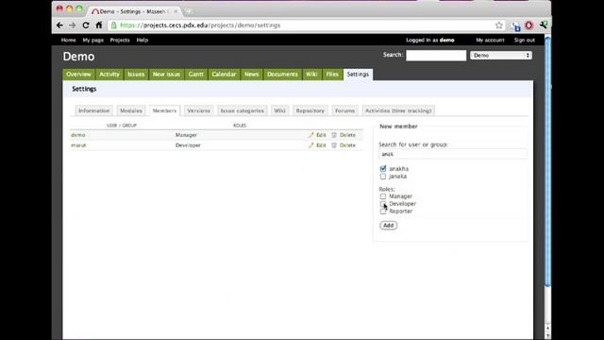Open the Documents tab

282,75
